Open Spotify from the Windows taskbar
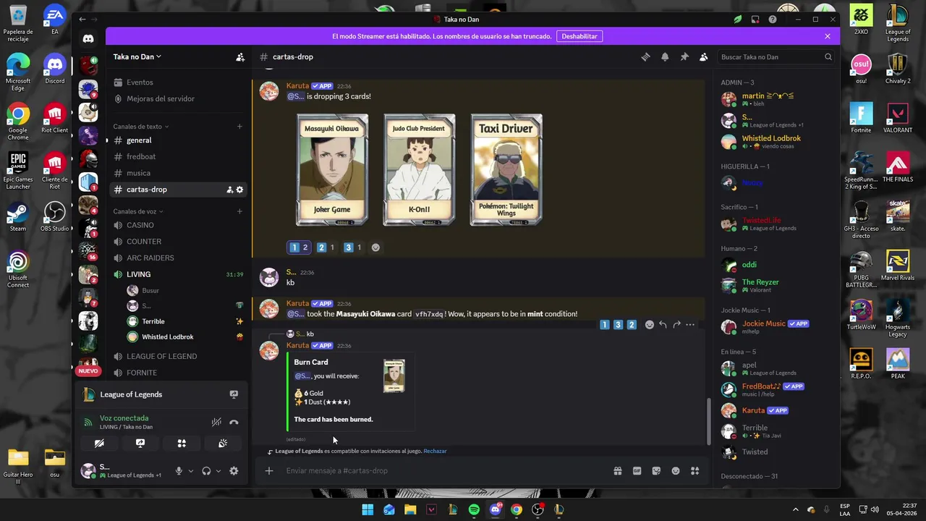This screenshot has width=926, height=521. [474, 509]
